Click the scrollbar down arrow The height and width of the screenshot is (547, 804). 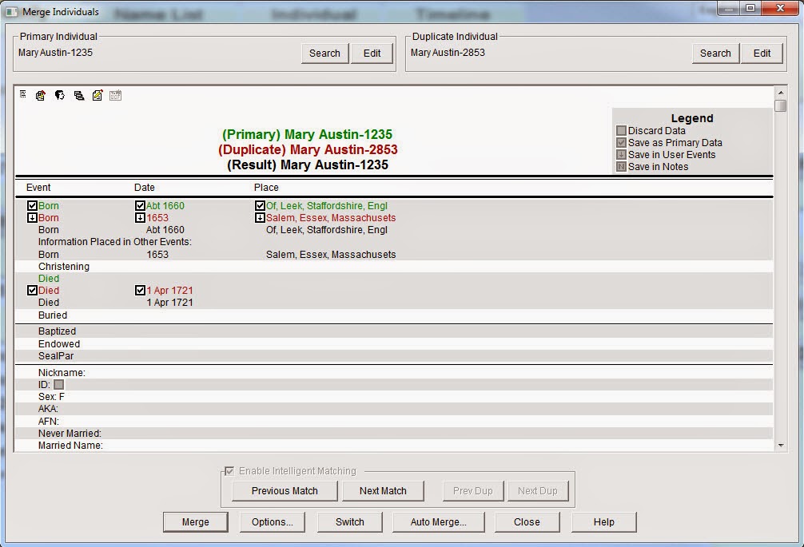780,446
